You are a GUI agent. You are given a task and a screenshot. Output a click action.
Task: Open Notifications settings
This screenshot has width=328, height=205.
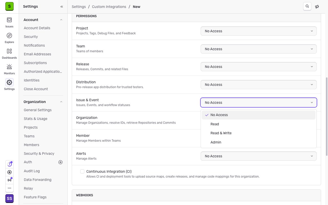click(x=34, y=45)
